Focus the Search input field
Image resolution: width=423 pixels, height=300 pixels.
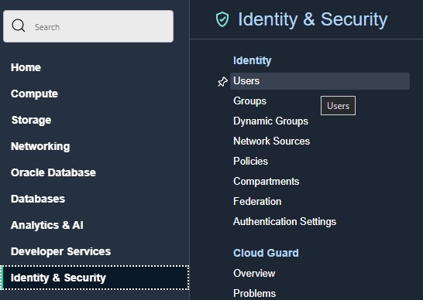[88, 26]
